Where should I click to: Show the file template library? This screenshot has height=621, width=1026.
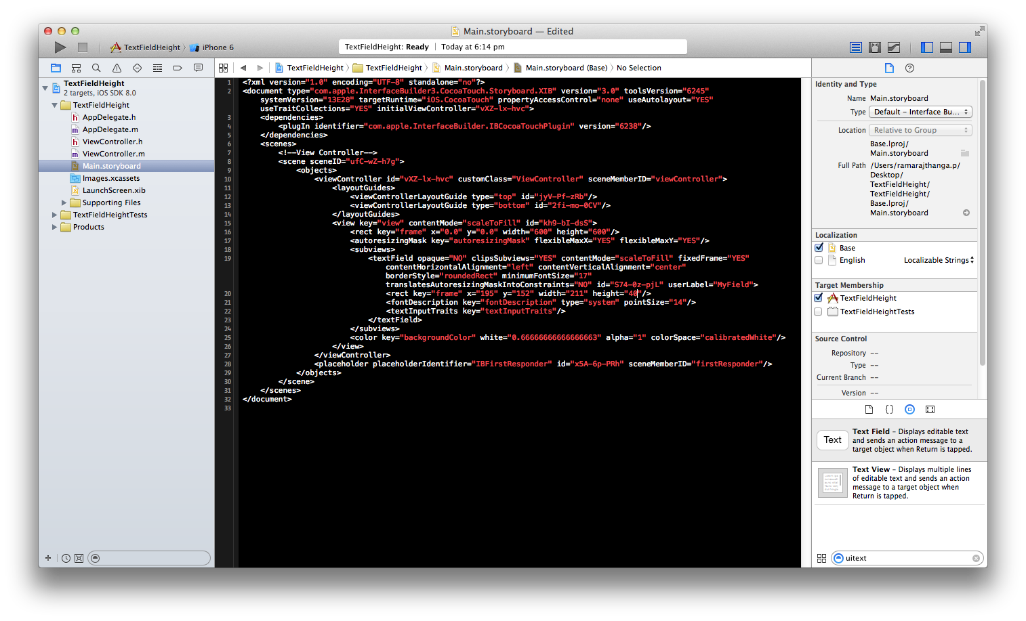(x=869, y=409)
